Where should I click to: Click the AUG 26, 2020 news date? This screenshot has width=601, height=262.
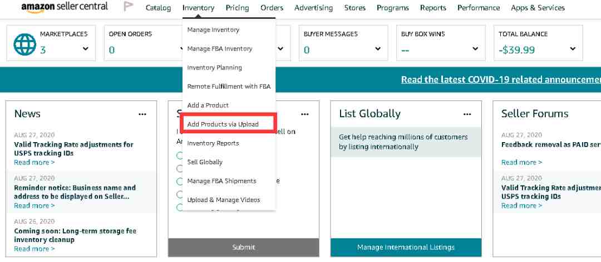[35, 221]
